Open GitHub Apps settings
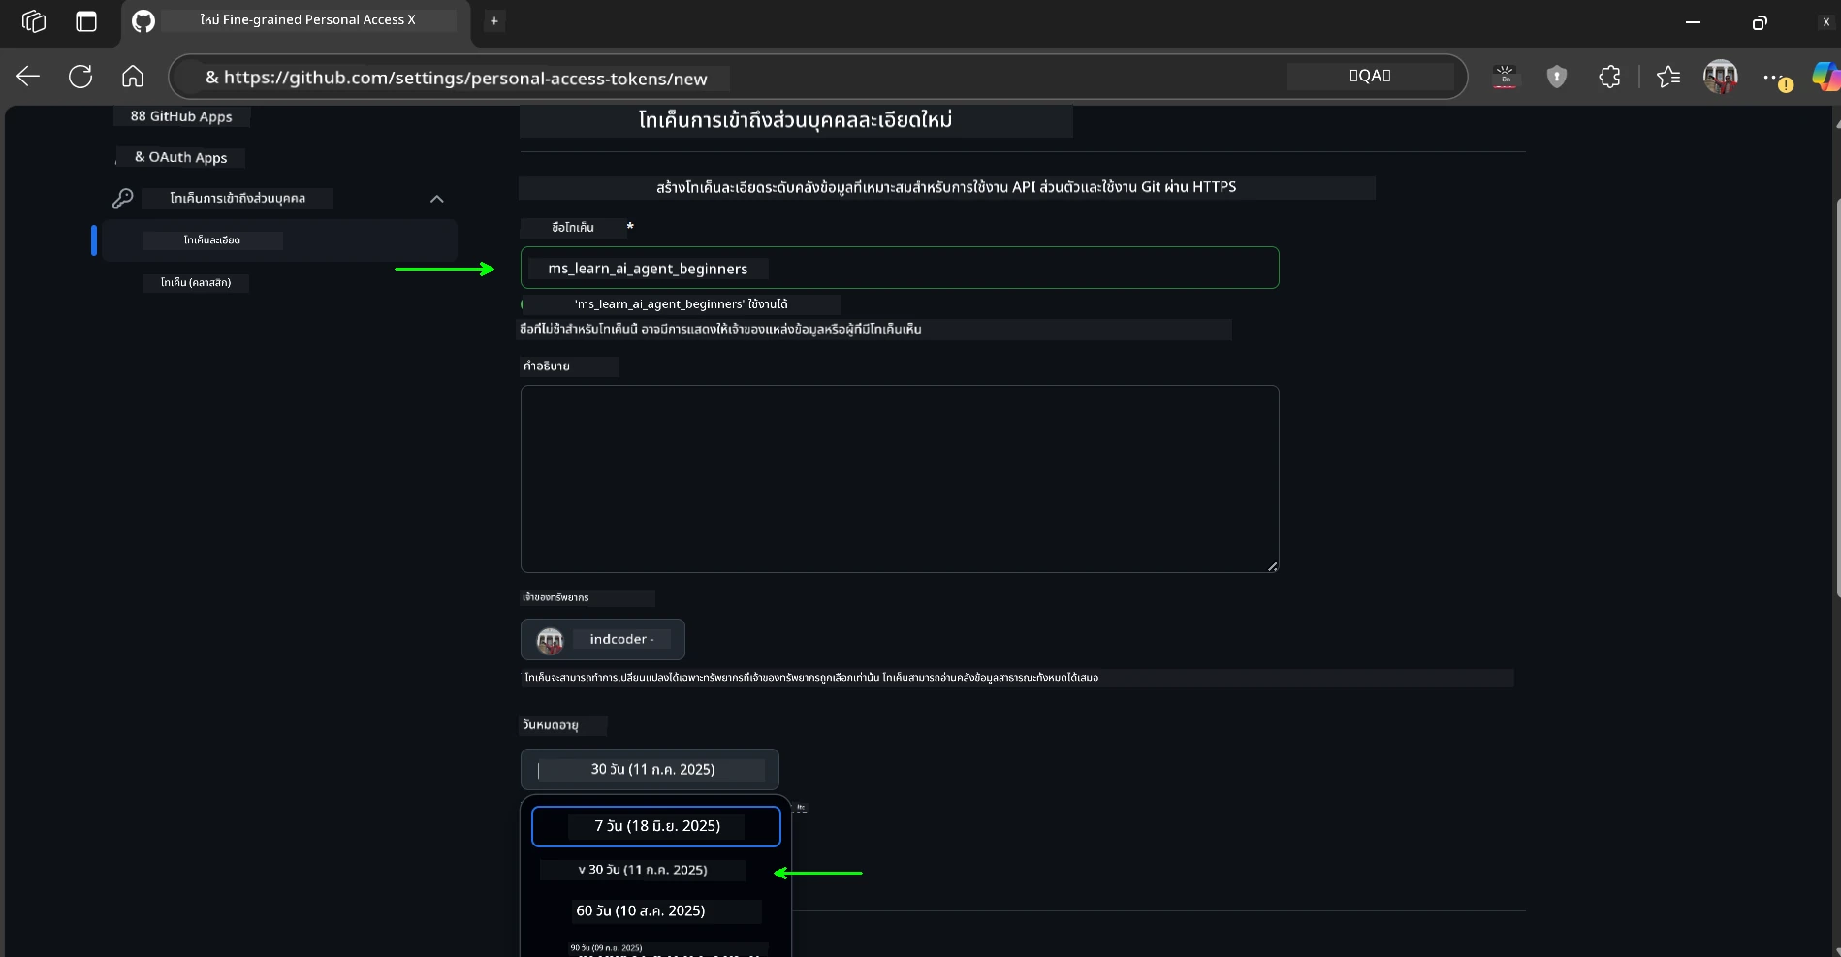The image size is (1841, 957). point(180,115)
